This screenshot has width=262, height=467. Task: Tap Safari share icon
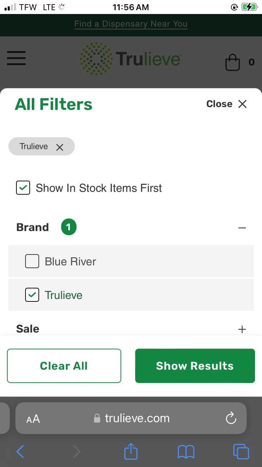tap(131, 451)
